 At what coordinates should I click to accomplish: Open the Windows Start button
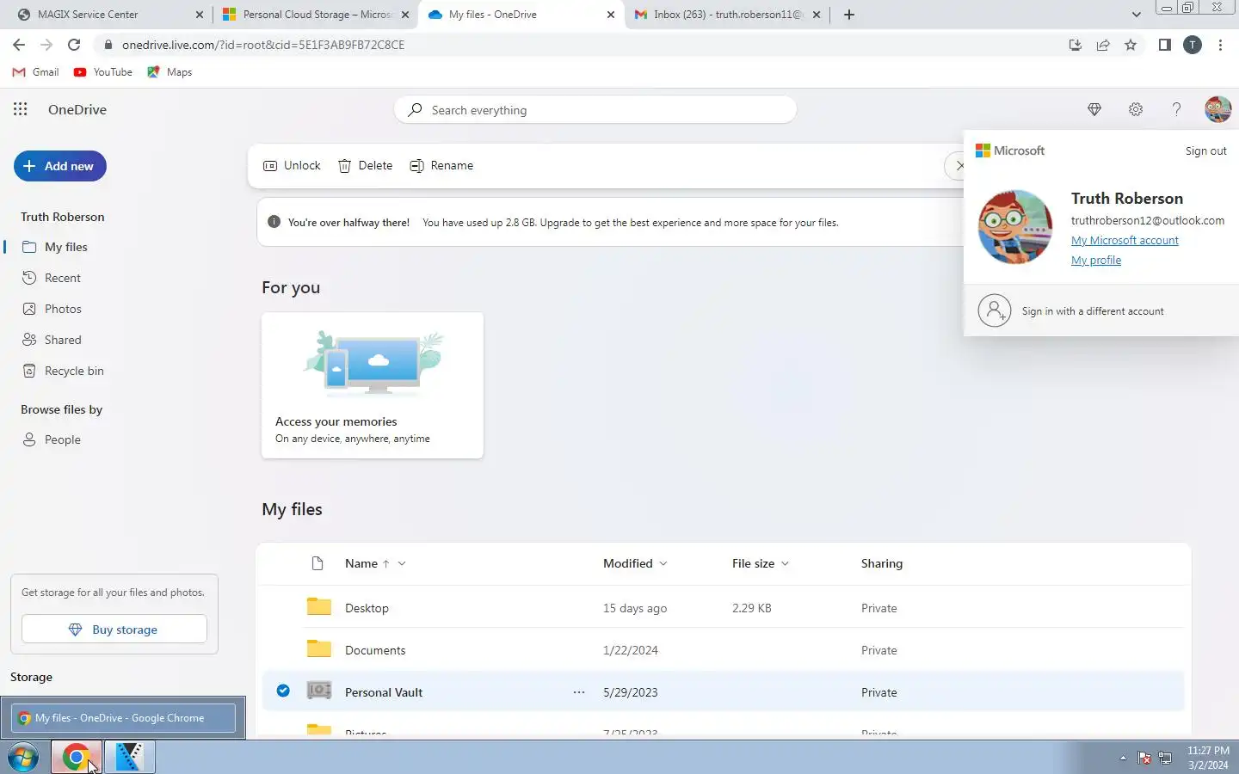point(23,758)
